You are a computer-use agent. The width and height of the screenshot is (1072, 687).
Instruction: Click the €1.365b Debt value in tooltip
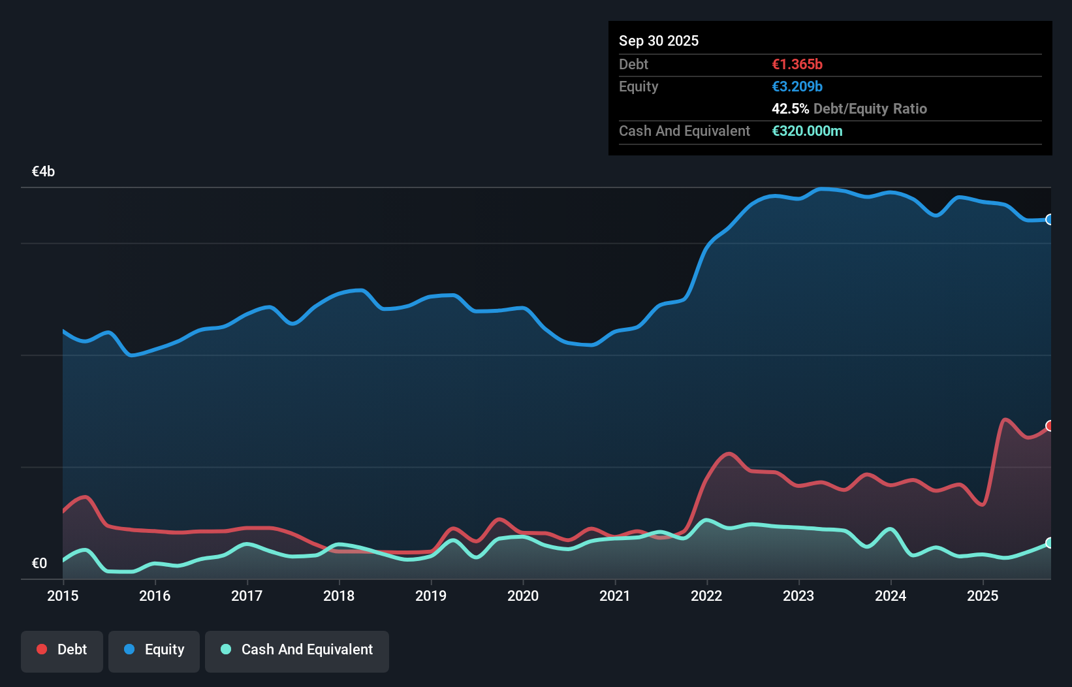797,64
